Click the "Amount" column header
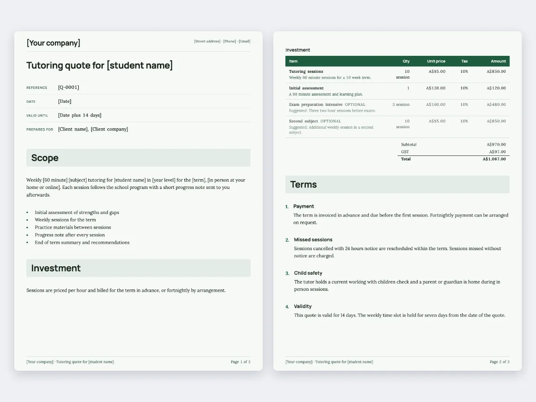The height and width of the screenshot is (402, 536). [498, 61]
